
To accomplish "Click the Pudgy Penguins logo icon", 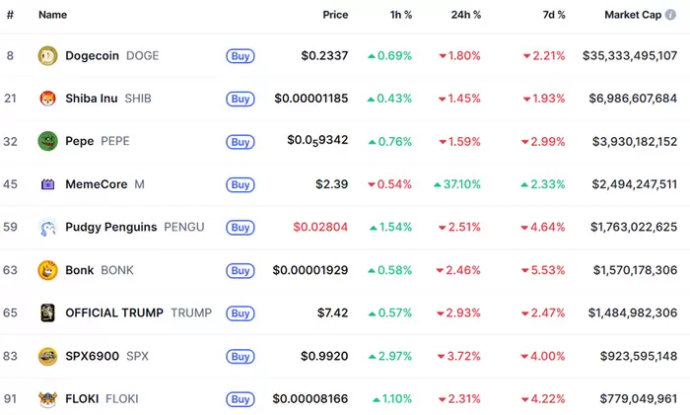I will [x=47, y=227].
